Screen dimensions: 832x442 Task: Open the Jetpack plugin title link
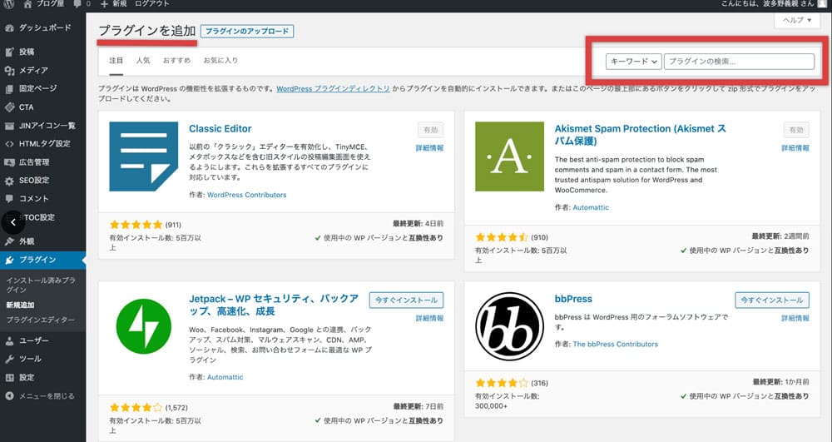274,305
